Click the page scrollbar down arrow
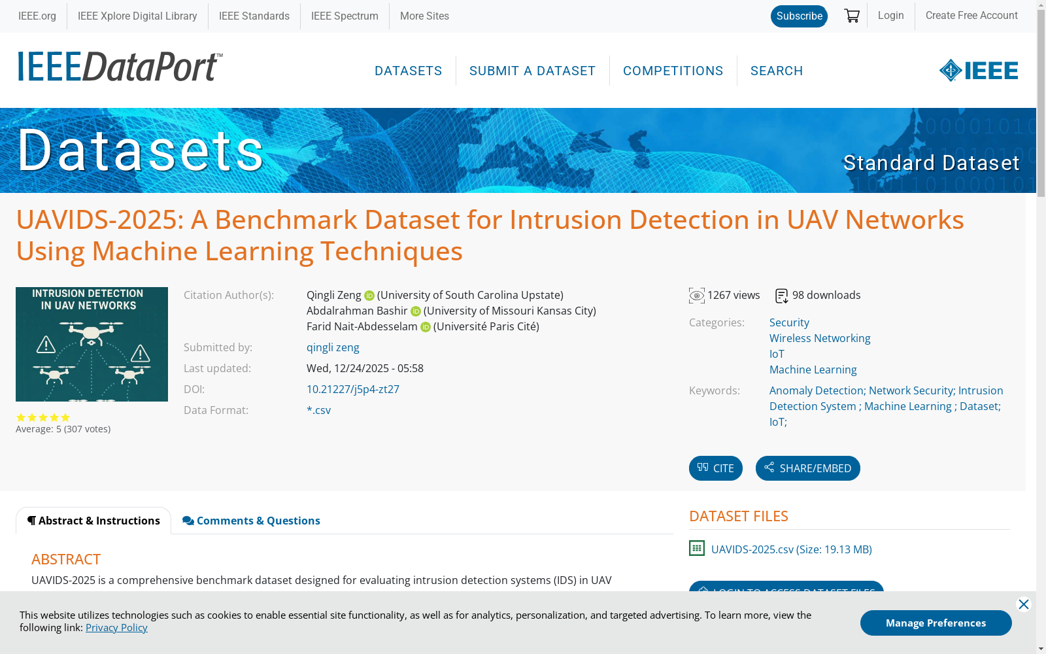1046x654 pixels. 1041,649
